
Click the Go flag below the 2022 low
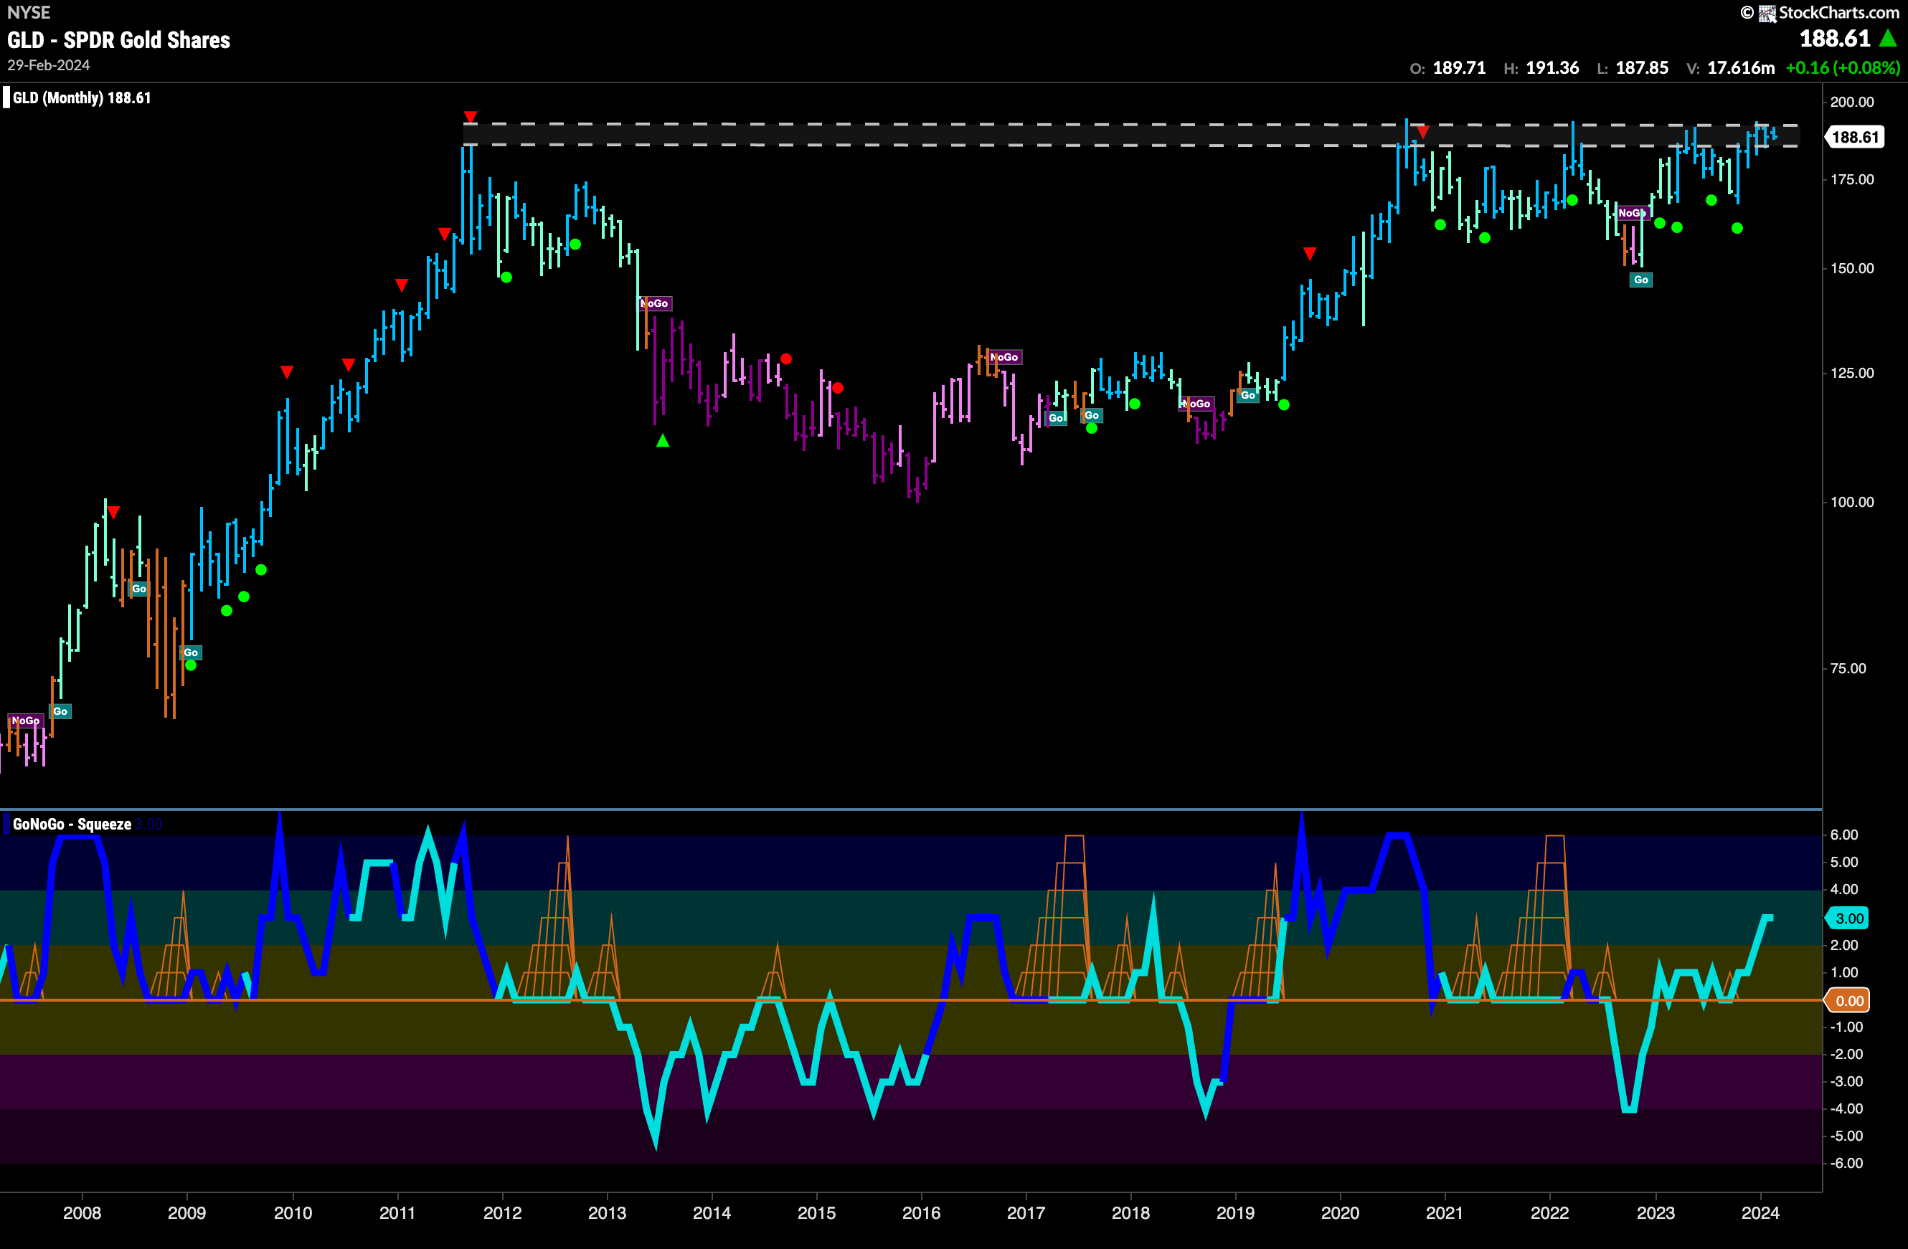[x=1641, y=280]
